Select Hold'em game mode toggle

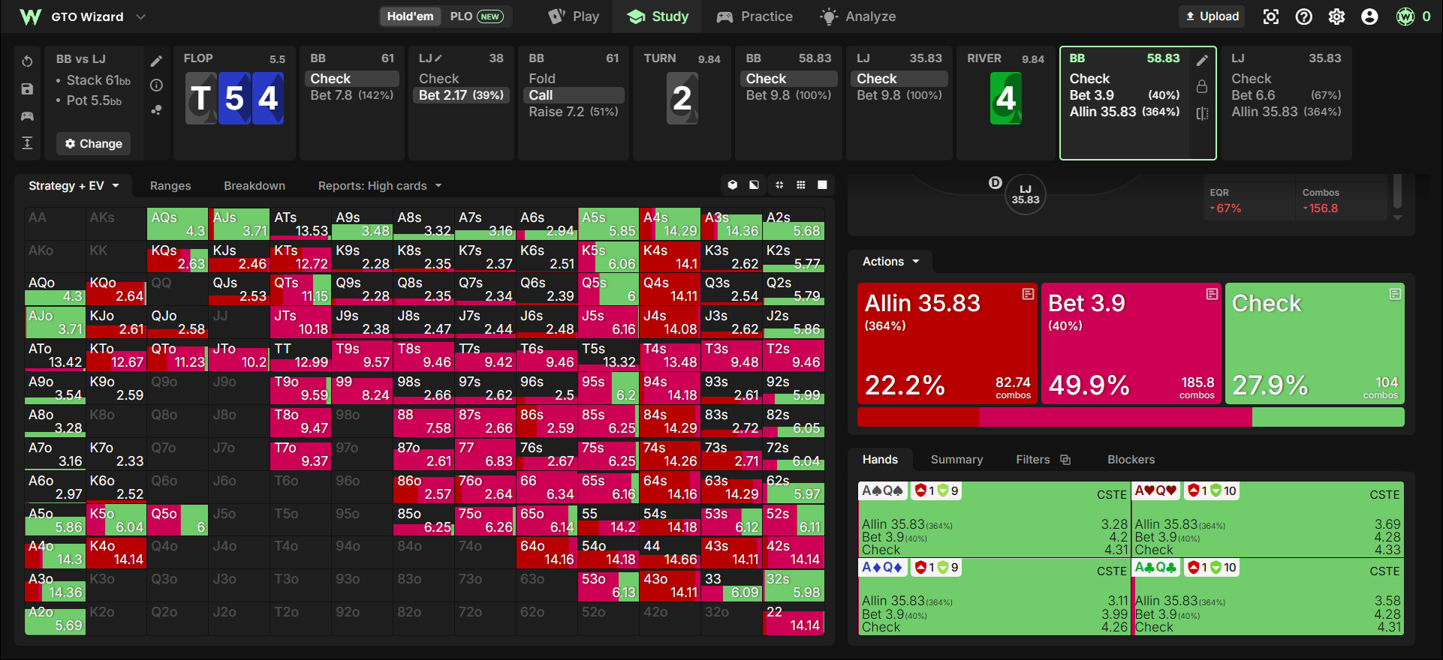click(410, 16)
